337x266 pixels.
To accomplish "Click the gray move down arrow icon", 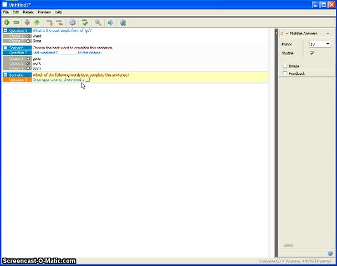I will point(27,22).
